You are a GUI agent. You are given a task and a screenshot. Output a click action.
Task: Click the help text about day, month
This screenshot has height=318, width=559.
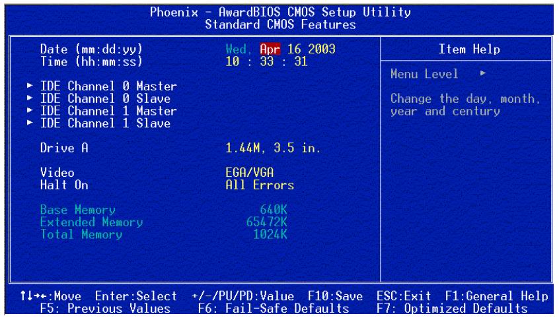click(x=466, y=105)
